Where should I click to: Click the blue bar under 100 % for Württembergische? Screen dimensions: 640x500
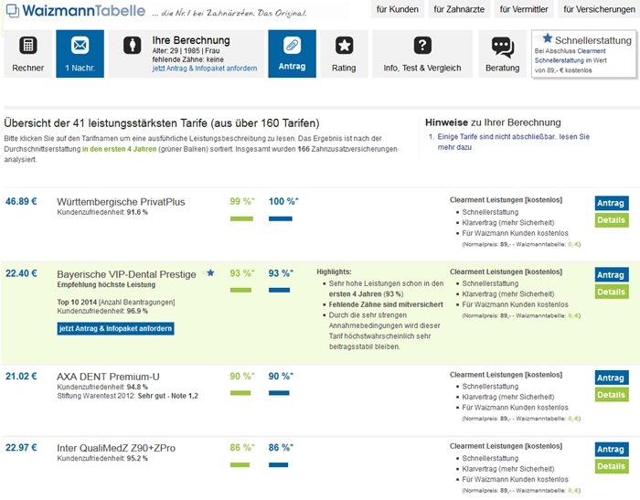(x=281, y=218)
